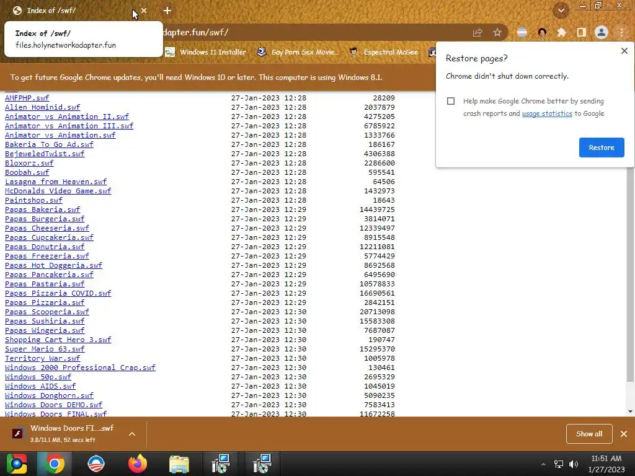Image resolution: width=635 pixels, height=476 pixels.
Task: Open Windows 11 Installer bookmark
Action: click(x=206, y=52)
